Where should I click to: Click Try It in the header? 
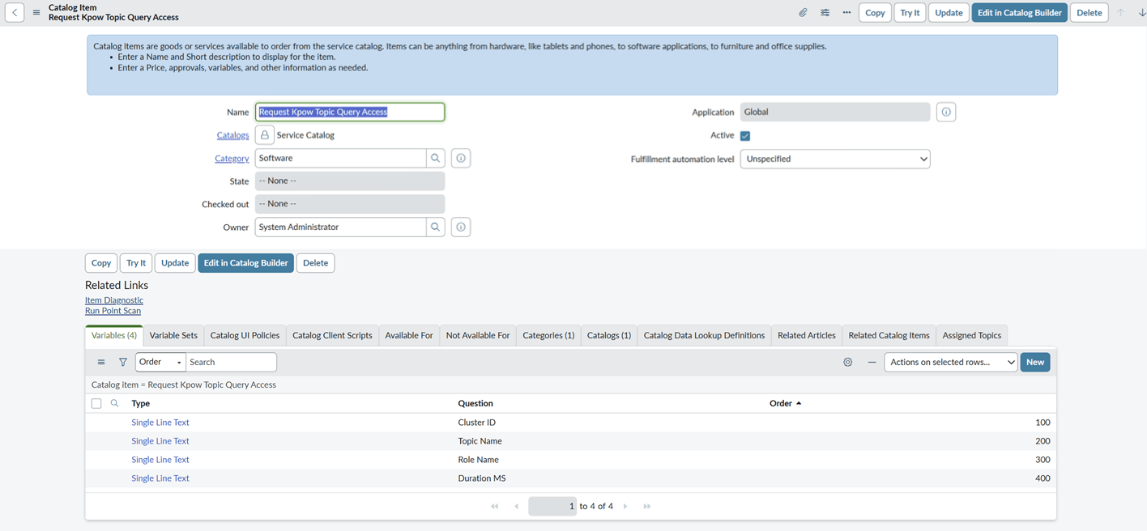click(x=910, y=13)
